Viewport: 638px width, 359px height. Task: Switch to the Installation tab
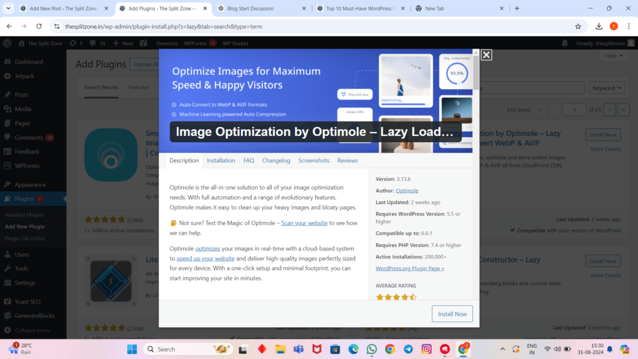pyautogui.click(x=221, y=160)
